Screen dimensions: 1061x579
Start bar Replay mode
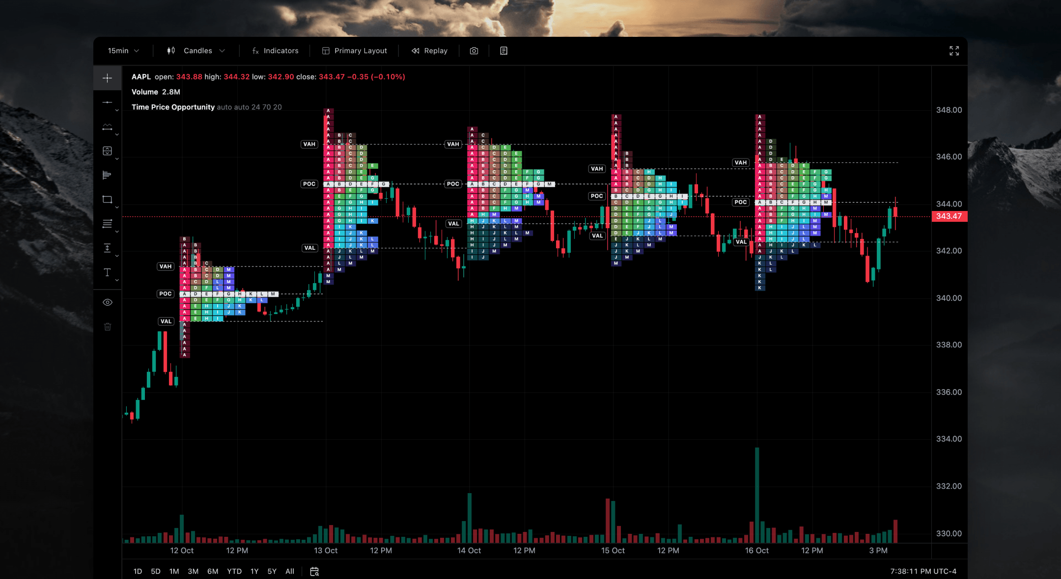pos(429,51)
